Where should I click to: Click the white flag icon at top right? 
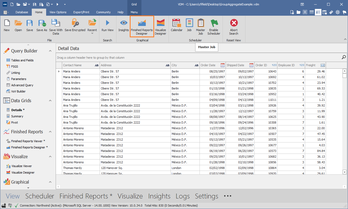coord(344,12)
